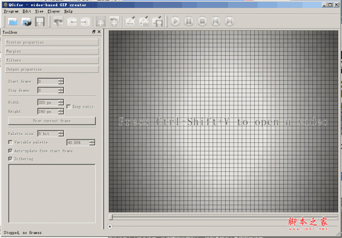Close the Toolbox panel
Viewport: 342px width, 238px height.
click(99, 32)
